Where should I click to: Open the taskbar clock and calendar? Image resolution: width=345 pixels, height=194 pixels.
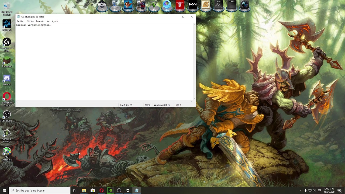click(x=329, y=190)
